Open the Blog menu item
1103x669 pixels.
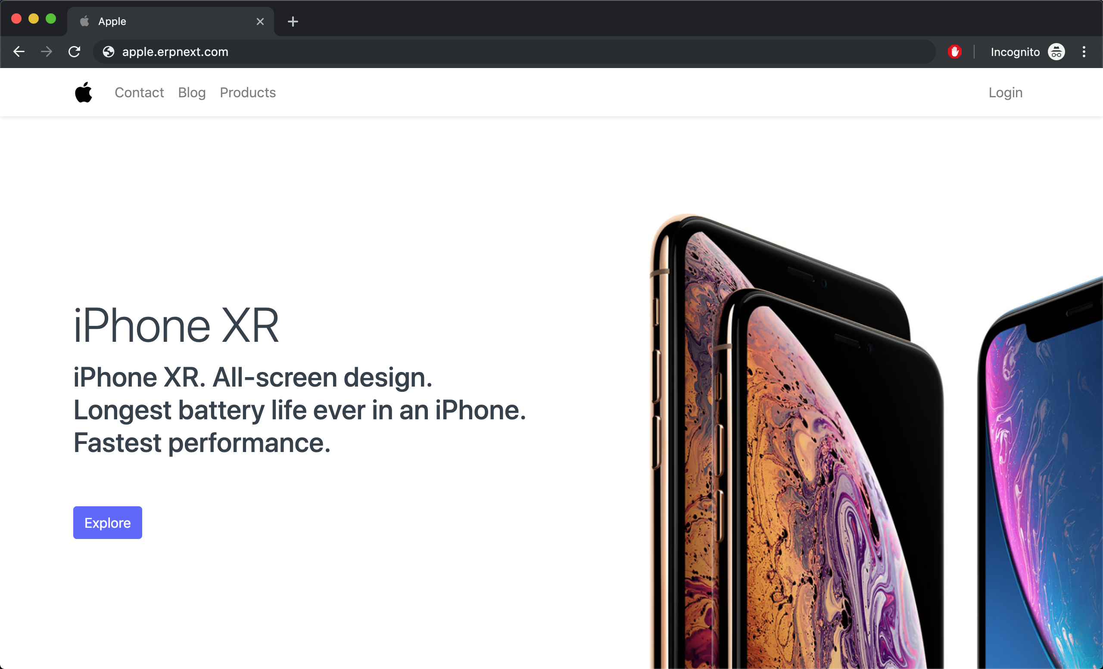pyautogui.click(x=191, y=93)
